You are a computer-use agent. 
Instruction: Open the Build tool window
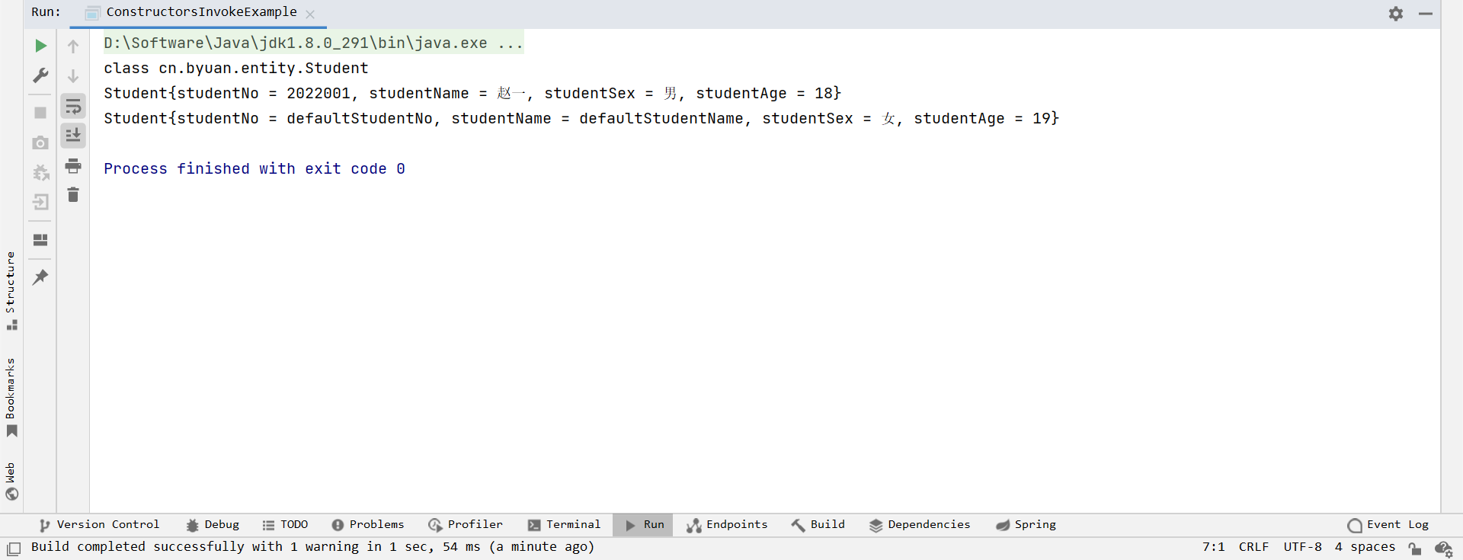tap(818, 525)
